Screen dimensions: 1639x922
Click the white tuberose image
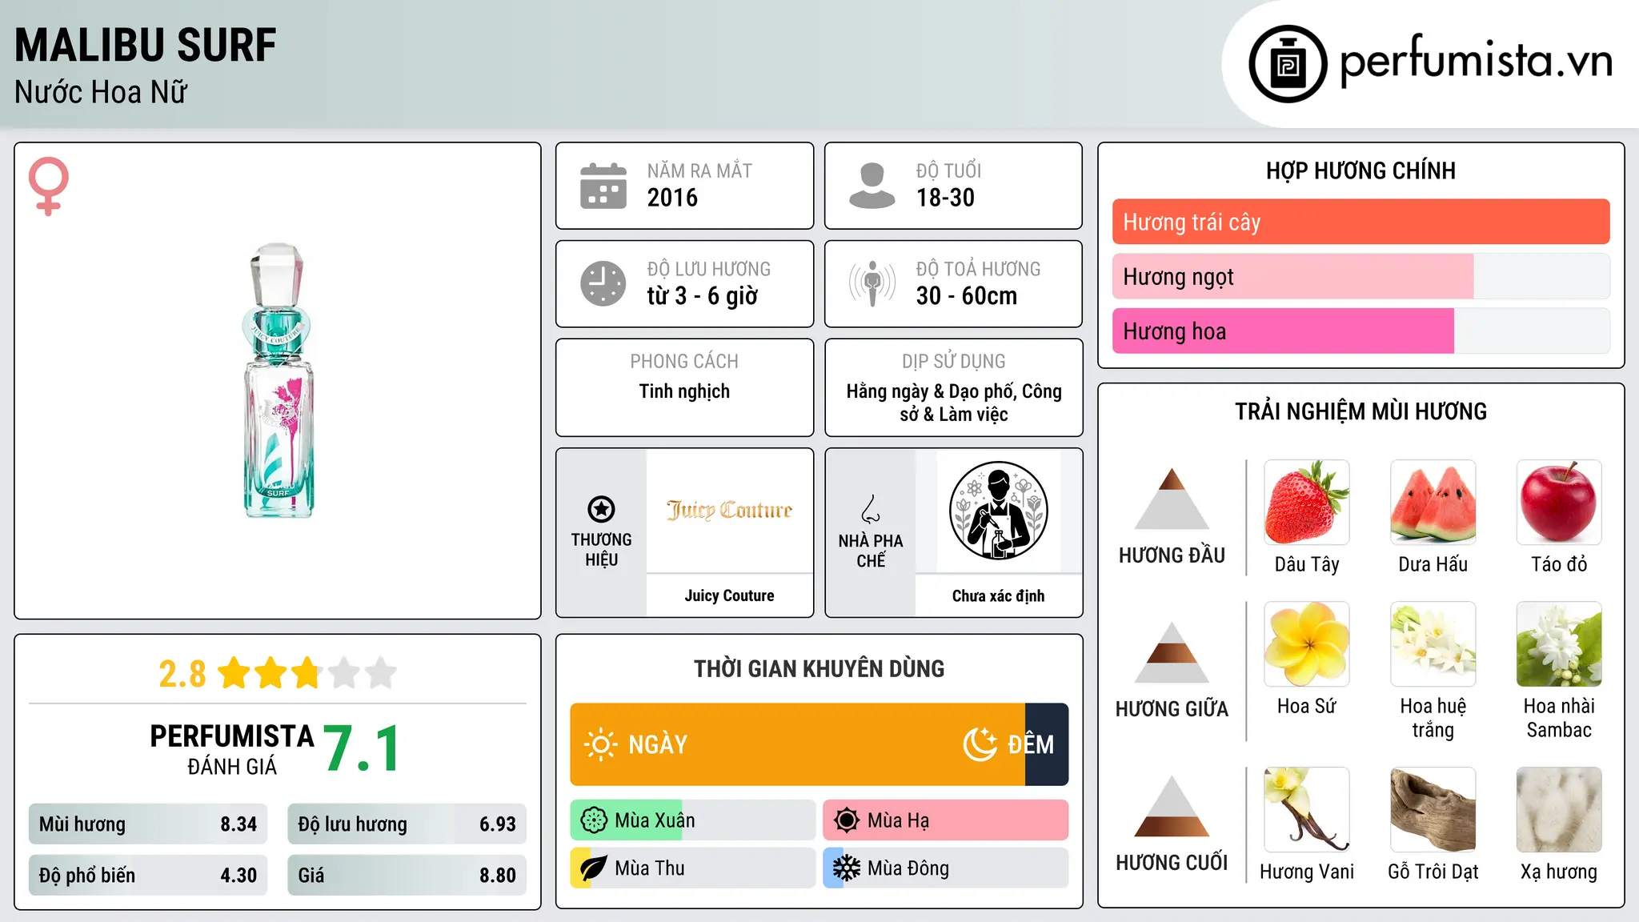[1433, 644]
